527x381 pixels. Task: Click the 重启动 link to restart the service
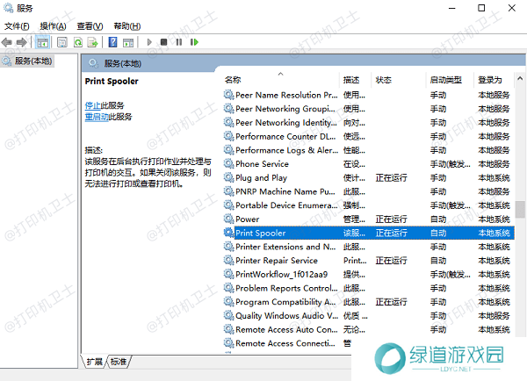point(97,117)
